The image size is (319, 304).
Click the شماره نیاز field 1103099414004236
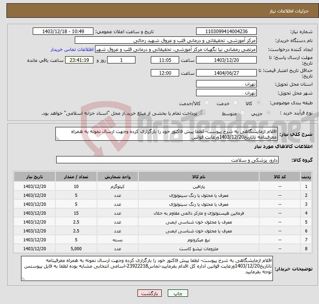[x=226, y=32]
